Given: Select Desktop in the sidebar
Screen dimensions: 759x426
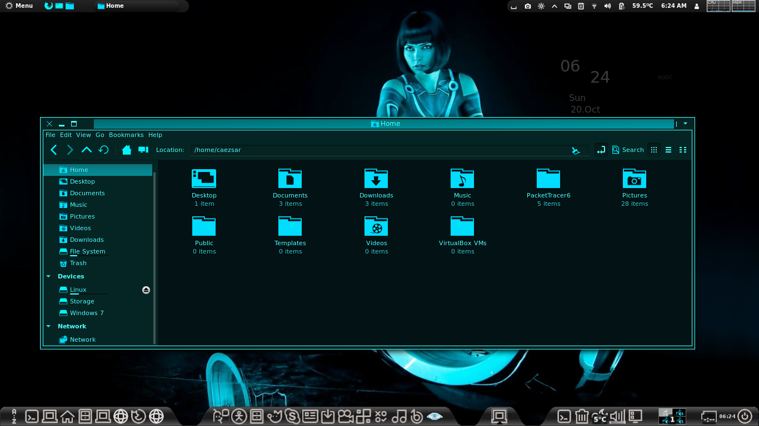Looking at the screenshot, I should pos(98,181).
